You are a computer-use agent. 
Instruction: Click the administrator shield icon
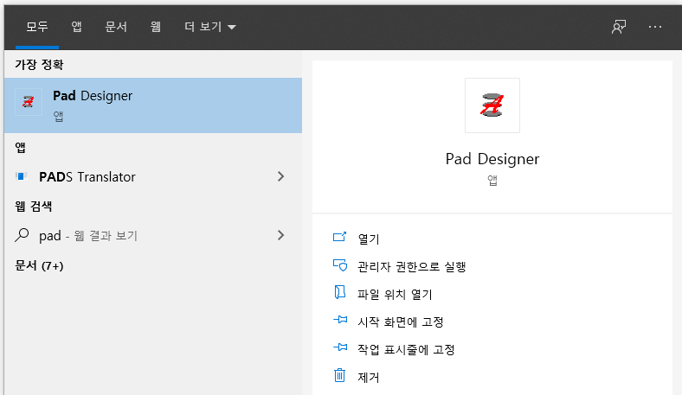click(x=339, y=264)
